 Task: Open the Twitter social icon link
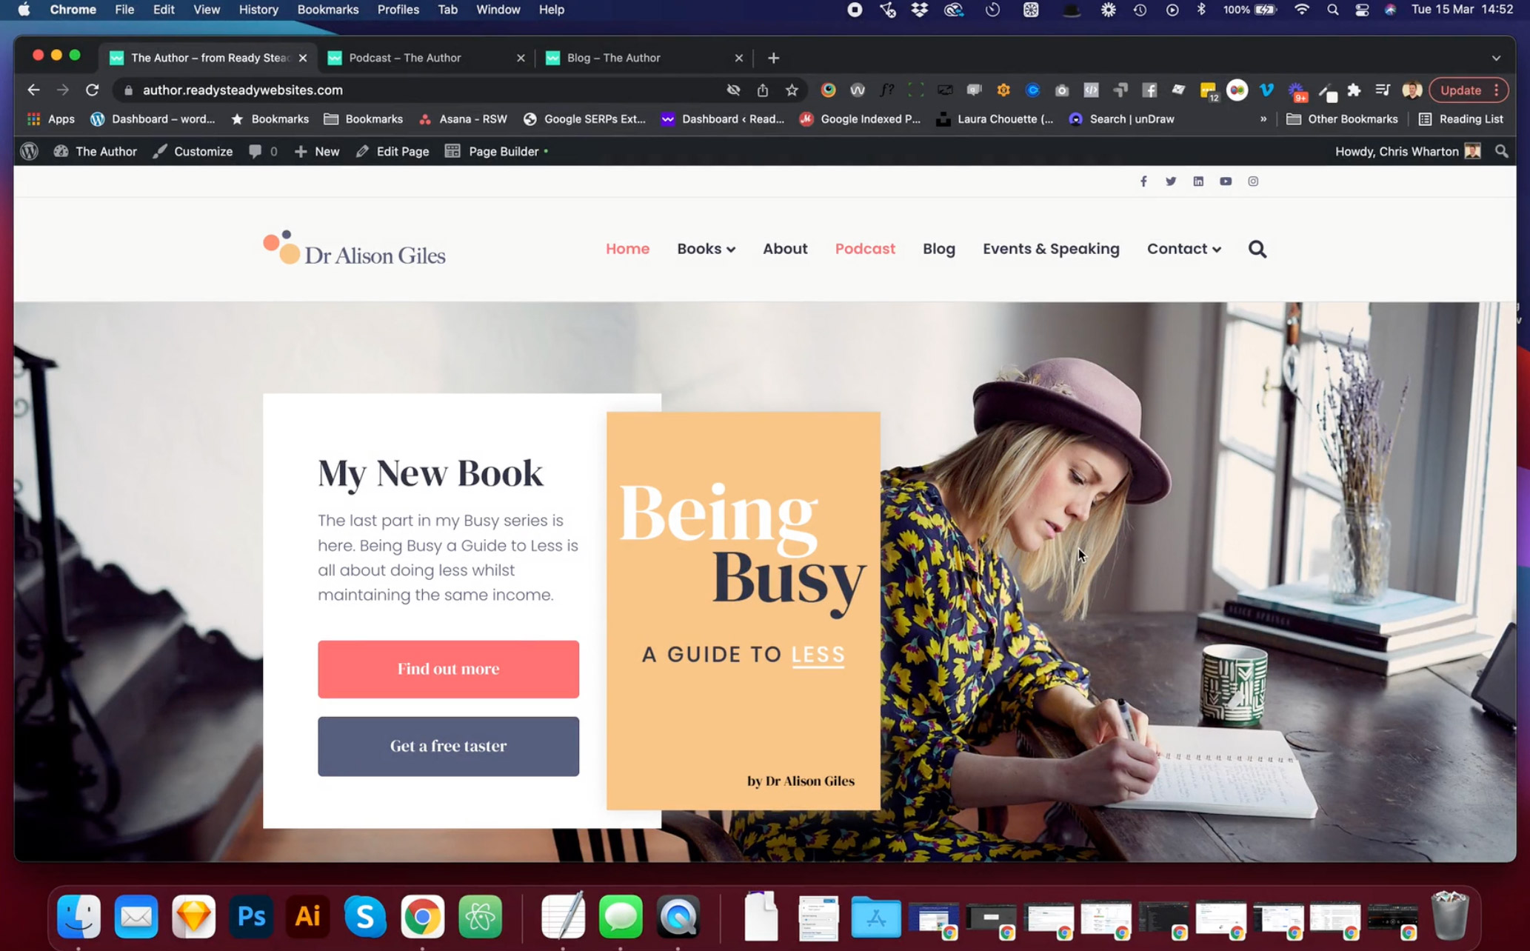(1171, 181)
